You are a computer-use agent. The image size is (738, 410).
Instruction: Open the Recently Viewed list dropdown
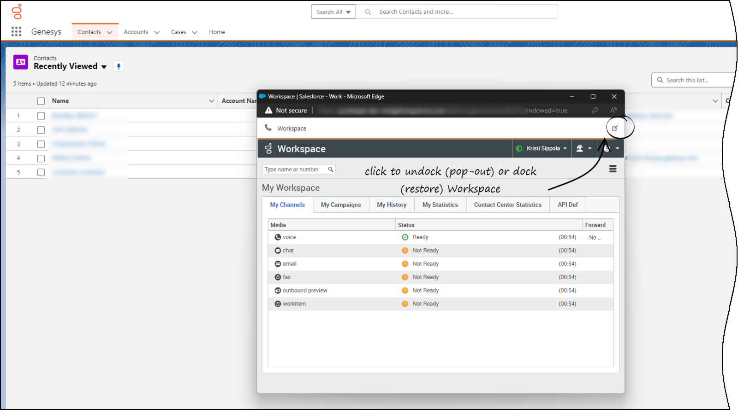click(x=104, y=67)
